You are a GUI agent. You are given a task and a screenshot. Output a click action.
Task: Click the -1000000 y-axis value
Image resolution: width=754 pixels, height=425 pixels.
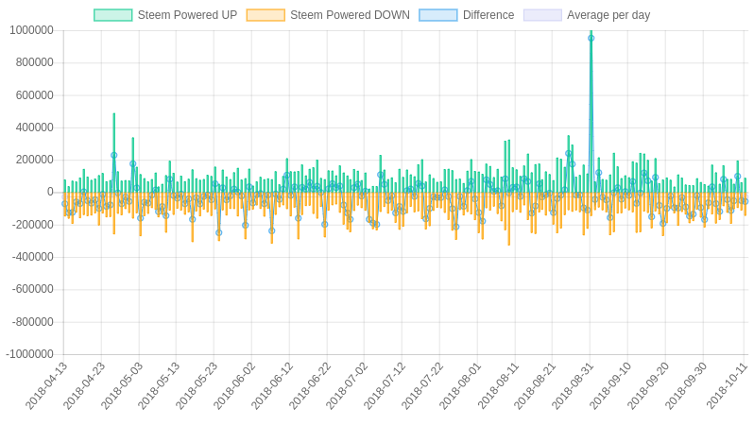click(30, 354)
